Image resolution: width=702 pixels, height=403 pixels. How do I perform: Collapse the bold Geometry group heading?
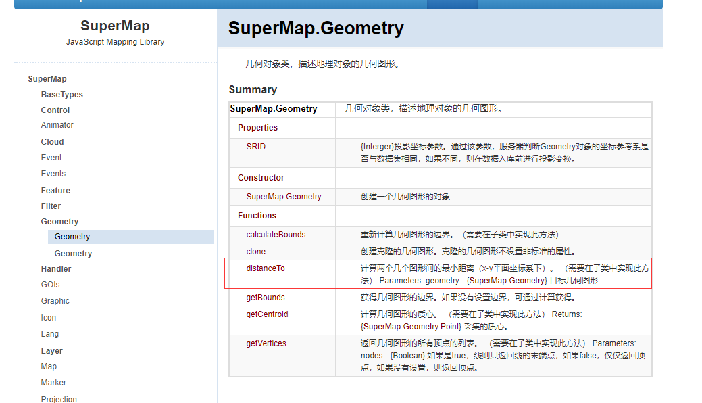59,222
